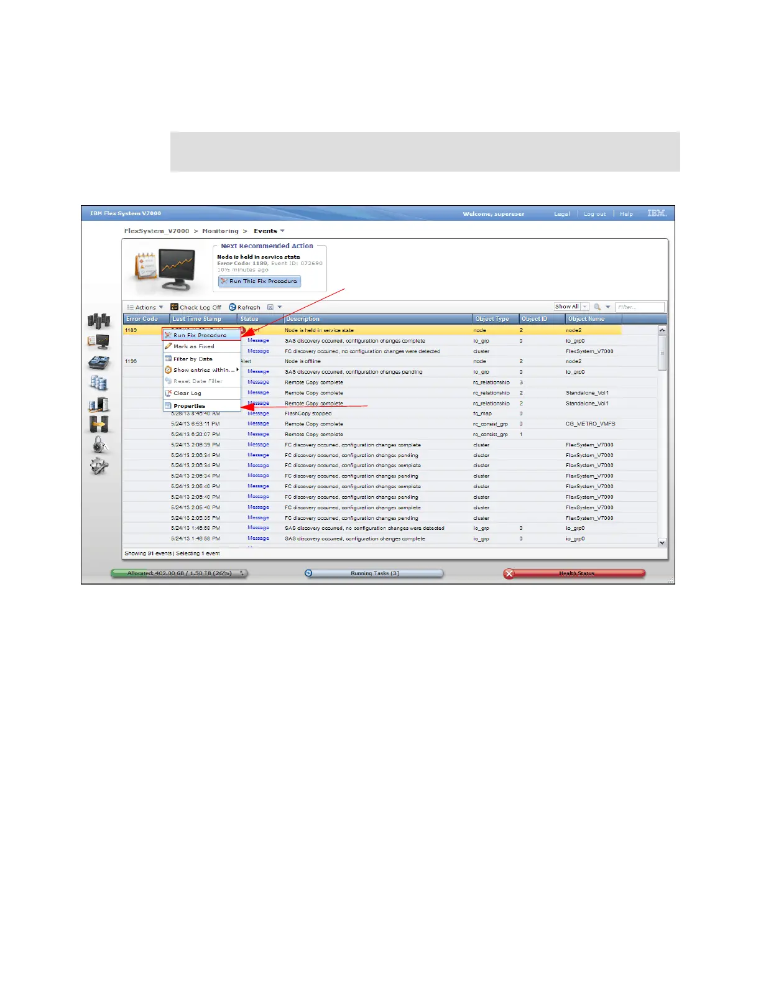Click the Check Log Off icon
Viewport: 761px width, 985px height.
coord(175,307)
